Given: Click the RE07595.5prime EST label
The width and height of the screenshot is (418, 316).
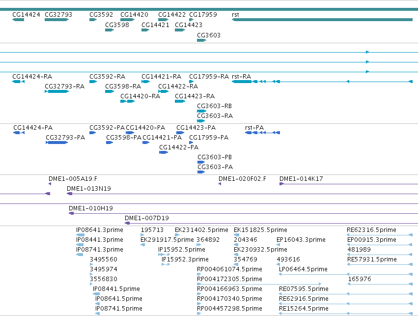Looking at the screenshot, I should (304, 289).
